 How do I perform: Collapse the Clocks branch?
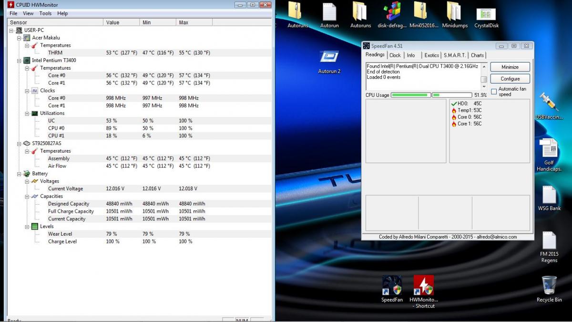click(28, 91)
